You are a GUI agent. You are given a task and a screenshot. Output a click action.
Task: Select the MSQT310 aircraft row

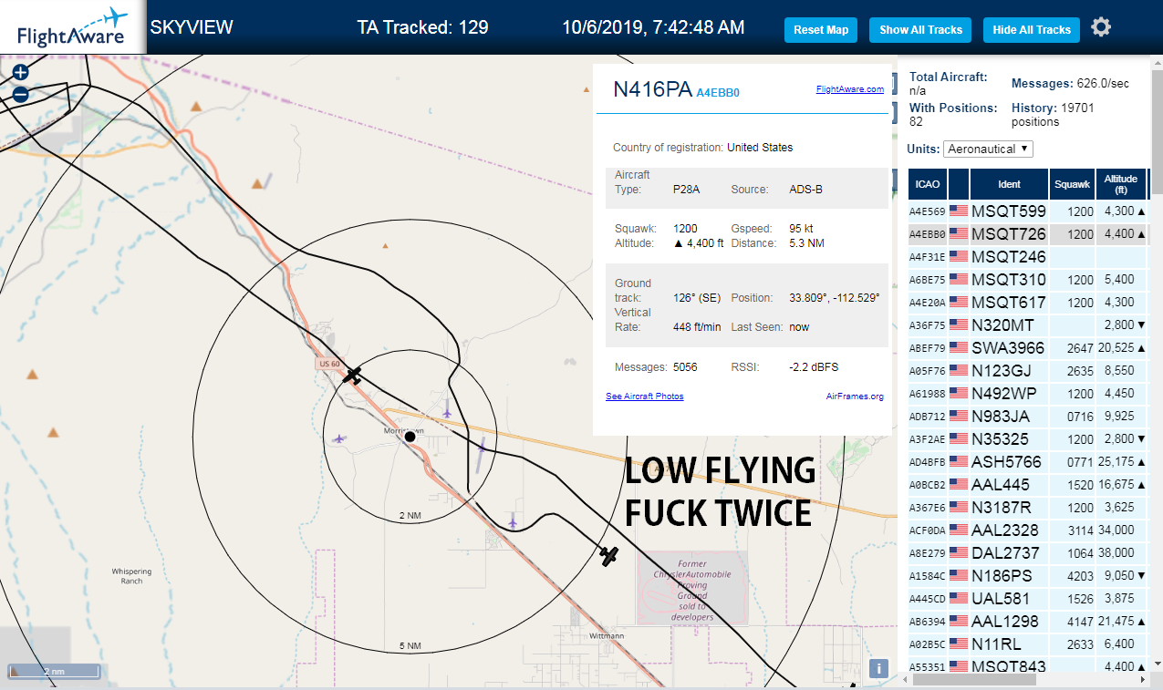coord(1027,279)
